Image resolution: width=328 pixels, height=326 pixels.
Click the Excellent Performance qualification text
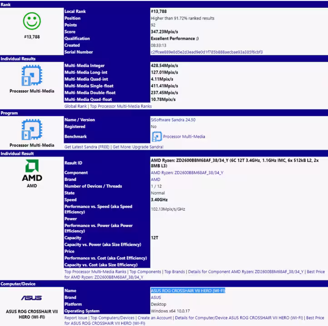(x=174, y=39)
